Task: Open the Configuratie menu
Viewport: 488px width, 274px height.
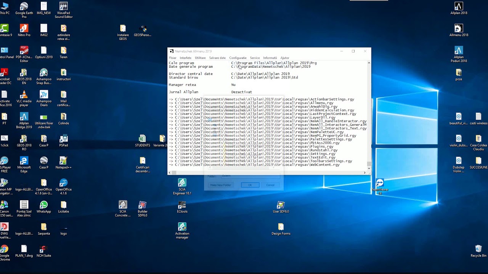Action: [238, 58]
